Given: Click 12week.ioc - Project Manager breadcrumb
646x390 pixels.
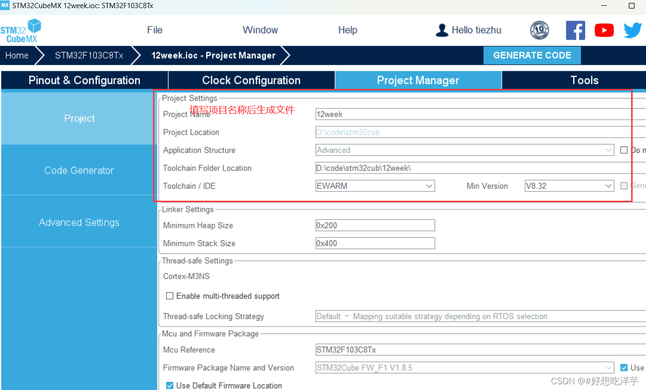Looking at the screenshot, I should [213, 55].
